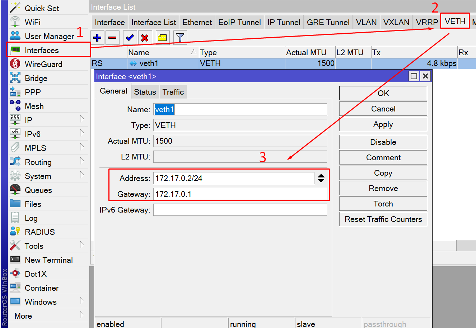
Task: Click Reset Traffic Counters button
Action: [x=383, y=219]
